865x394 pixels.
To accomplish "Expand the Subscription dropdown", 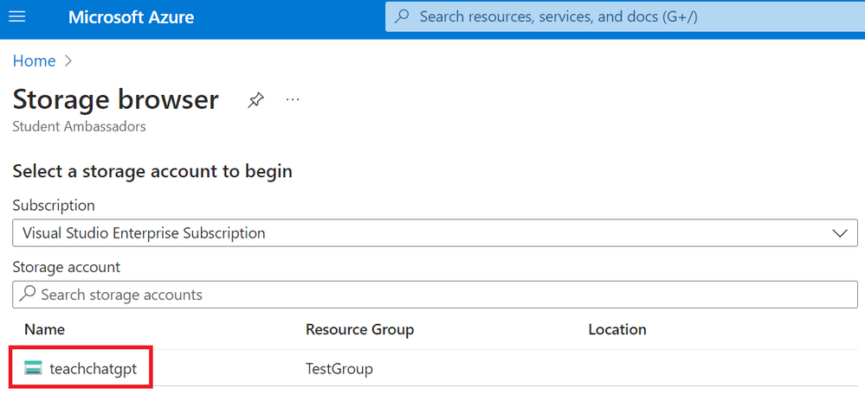I will (435, 232).
